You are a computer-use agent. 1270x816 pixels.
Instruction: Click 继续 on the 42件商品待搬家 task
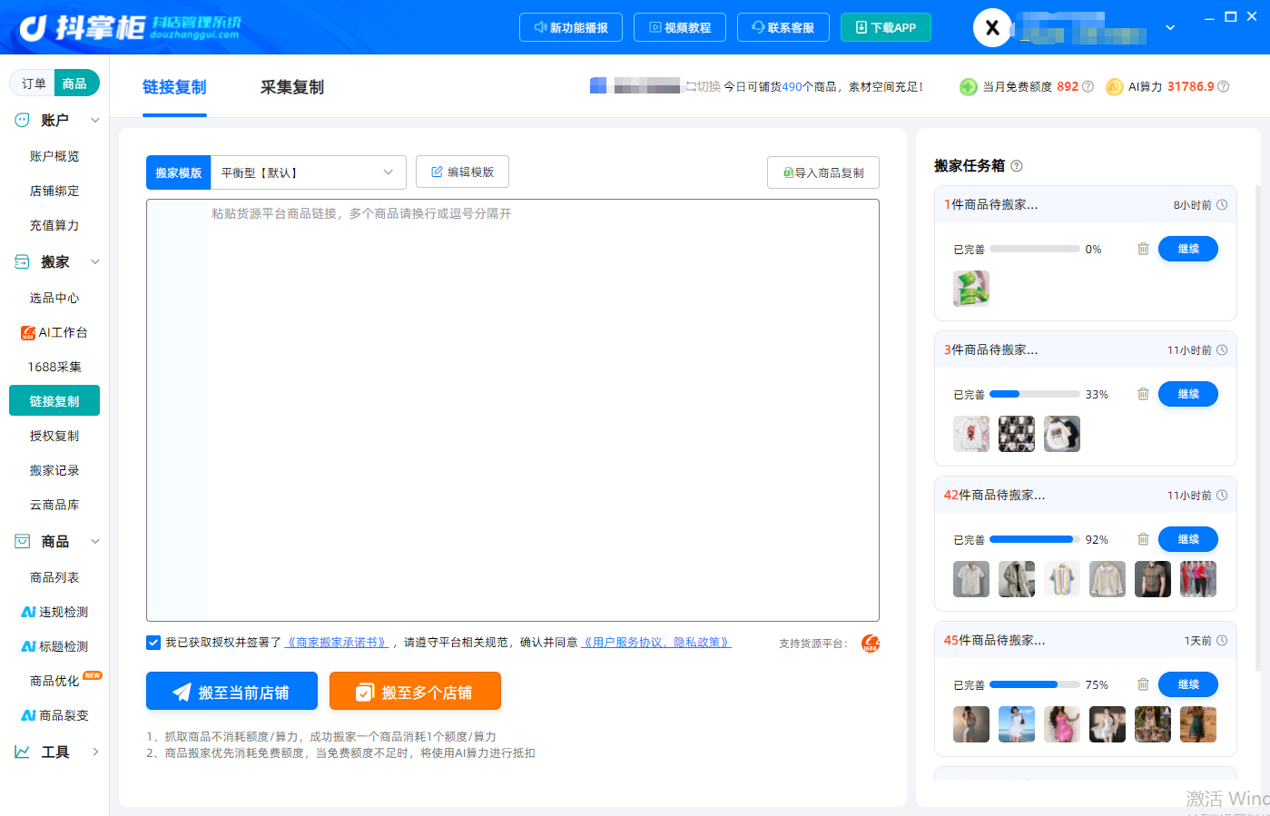point(1188,539)
